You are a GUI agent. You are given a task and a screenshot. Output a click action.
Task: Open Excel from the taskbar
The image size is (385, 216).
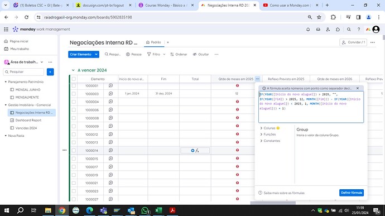pos(158,210)
